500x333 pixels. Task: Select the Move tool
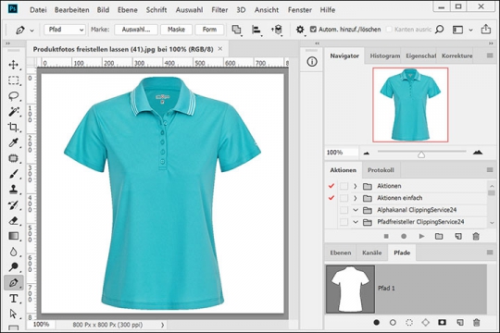13,65
